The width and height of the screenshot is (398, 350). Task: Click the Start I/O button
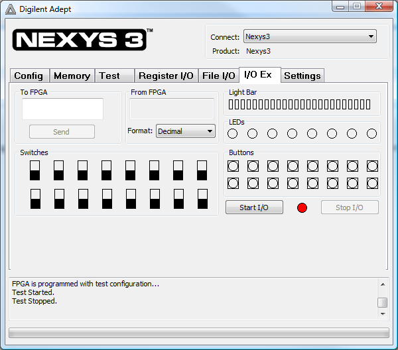click(x=254, y=207)
